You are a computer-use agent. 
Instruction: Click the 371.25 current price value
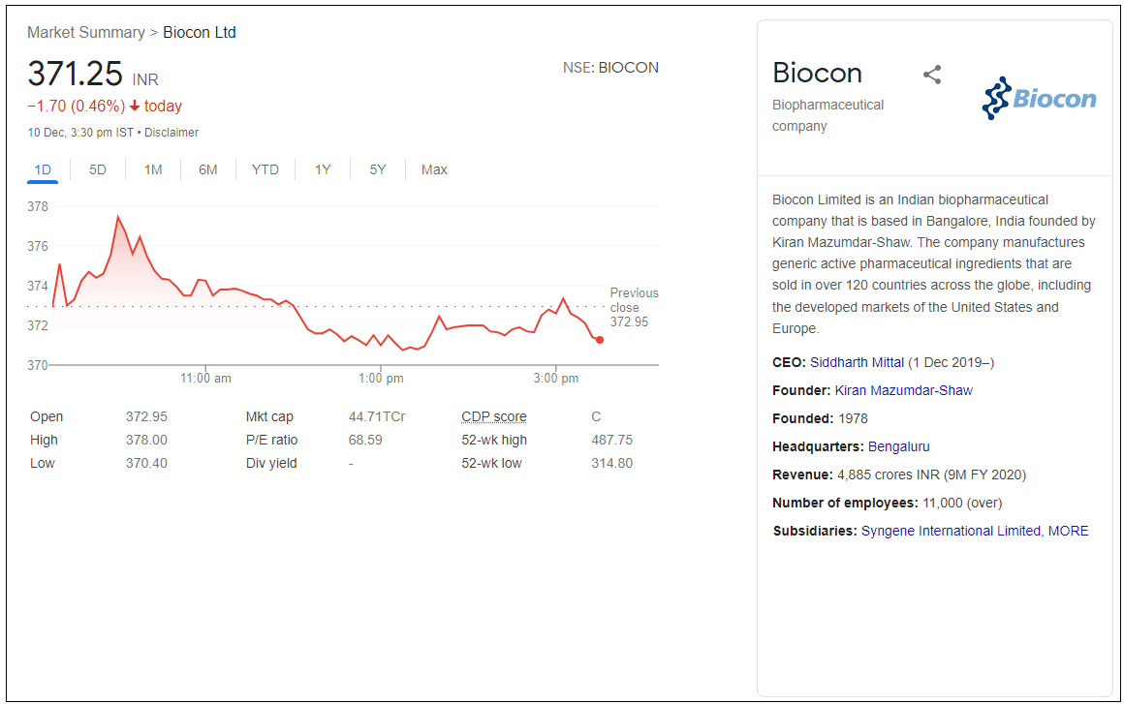[x=76, y=74]
